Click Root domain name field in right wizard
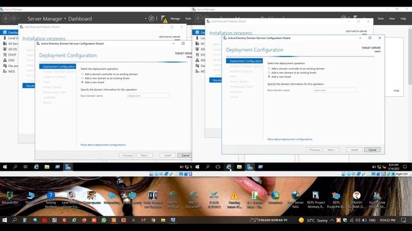The height and width of the screenshot is (231, 412). 335,90
